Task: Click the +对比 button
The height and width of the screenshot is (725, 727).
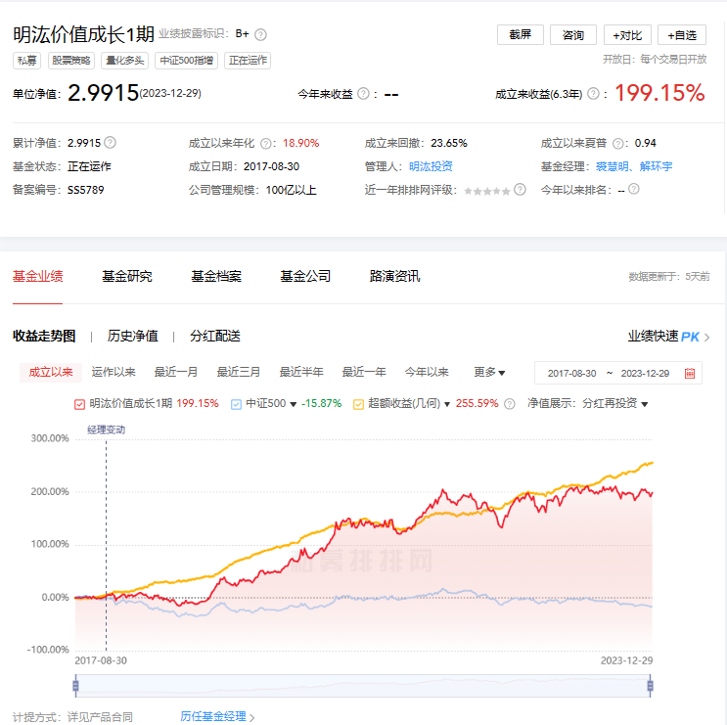Action: pos(627,35)
